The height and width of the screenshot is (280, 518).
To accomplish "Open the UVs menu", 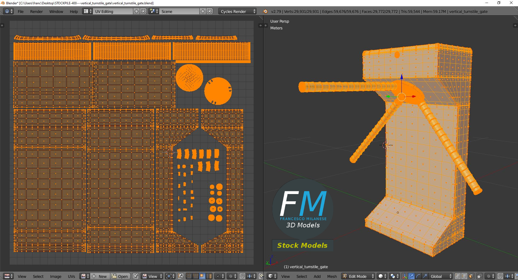I will [71, 276].
